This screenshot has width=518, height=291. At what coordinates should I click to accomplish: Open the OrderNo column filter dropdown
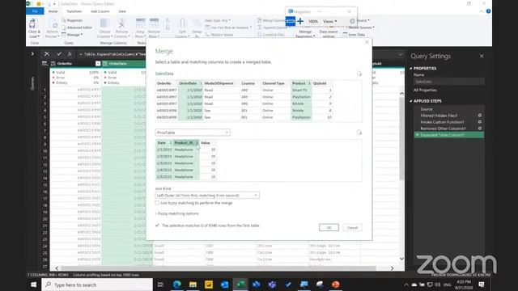click(x=98, y=63)
